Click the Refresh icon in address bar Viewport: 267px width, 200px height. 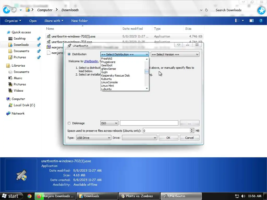[x=207, y=10]
